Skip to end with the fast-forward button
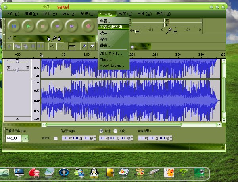The image size is (238, 182). click(71, 26)
